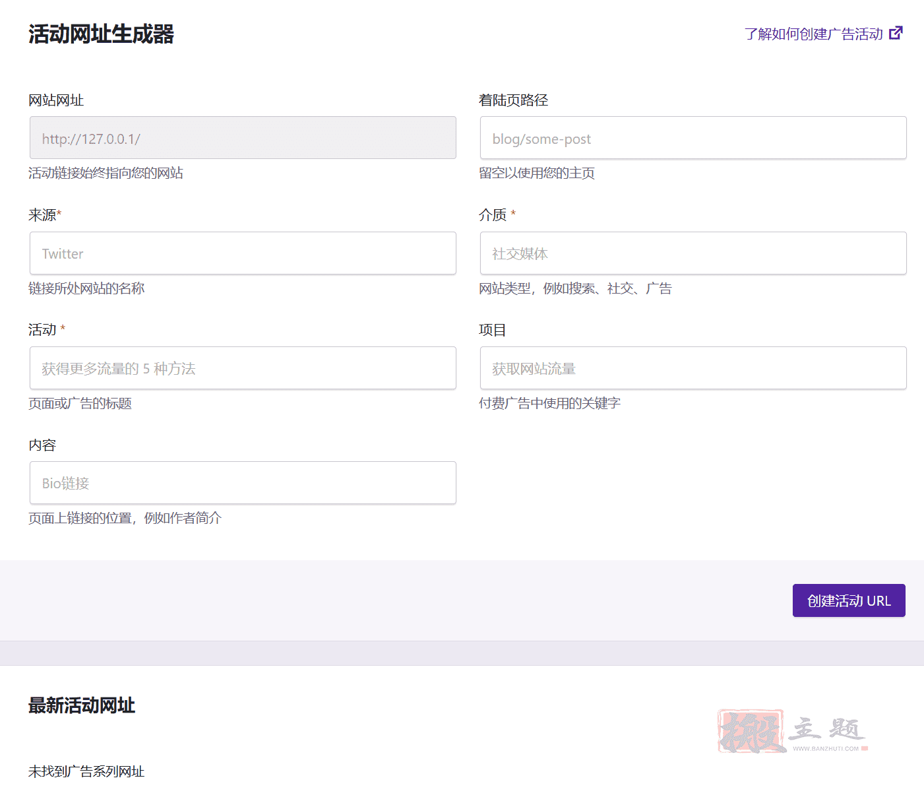The image size is (924, 803).
Task: Click the helper text 留空以使用您的主页
Action: click(537, 173)
